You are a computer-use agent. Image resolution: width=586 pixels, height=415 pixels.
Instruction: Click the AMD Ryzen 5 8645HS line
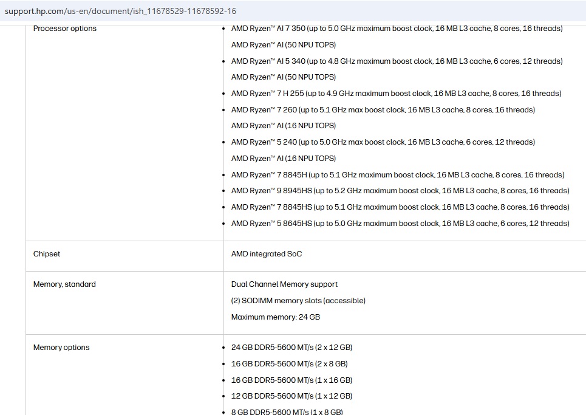tap(400, 224)
